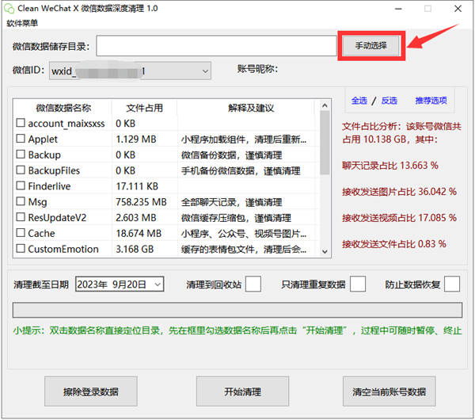Enable 清理到回收站 checkbox

pos(253,284)
